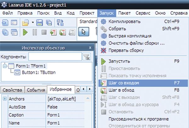Click the Save All toolbar icon
Image resolution: width=189 pixels, height=128 pixels.
pyautogui.click(x=49, y=23)
